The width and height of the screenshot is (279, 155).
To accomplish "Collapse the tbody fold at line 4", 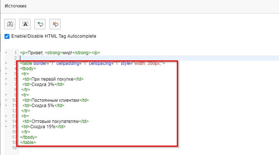I will click(x=6, y=69).
